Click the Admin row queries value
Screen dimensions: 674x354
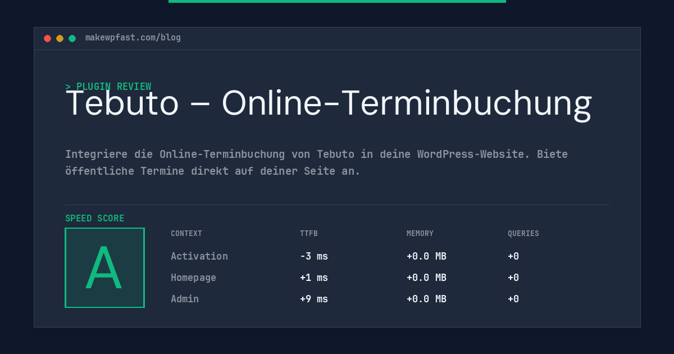513,299
